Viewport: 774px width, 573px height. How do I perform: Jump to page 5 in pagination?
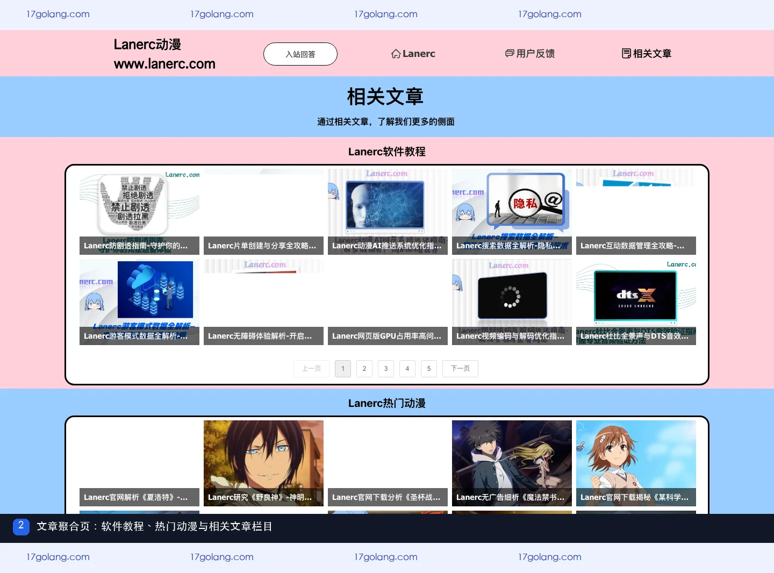429,369
